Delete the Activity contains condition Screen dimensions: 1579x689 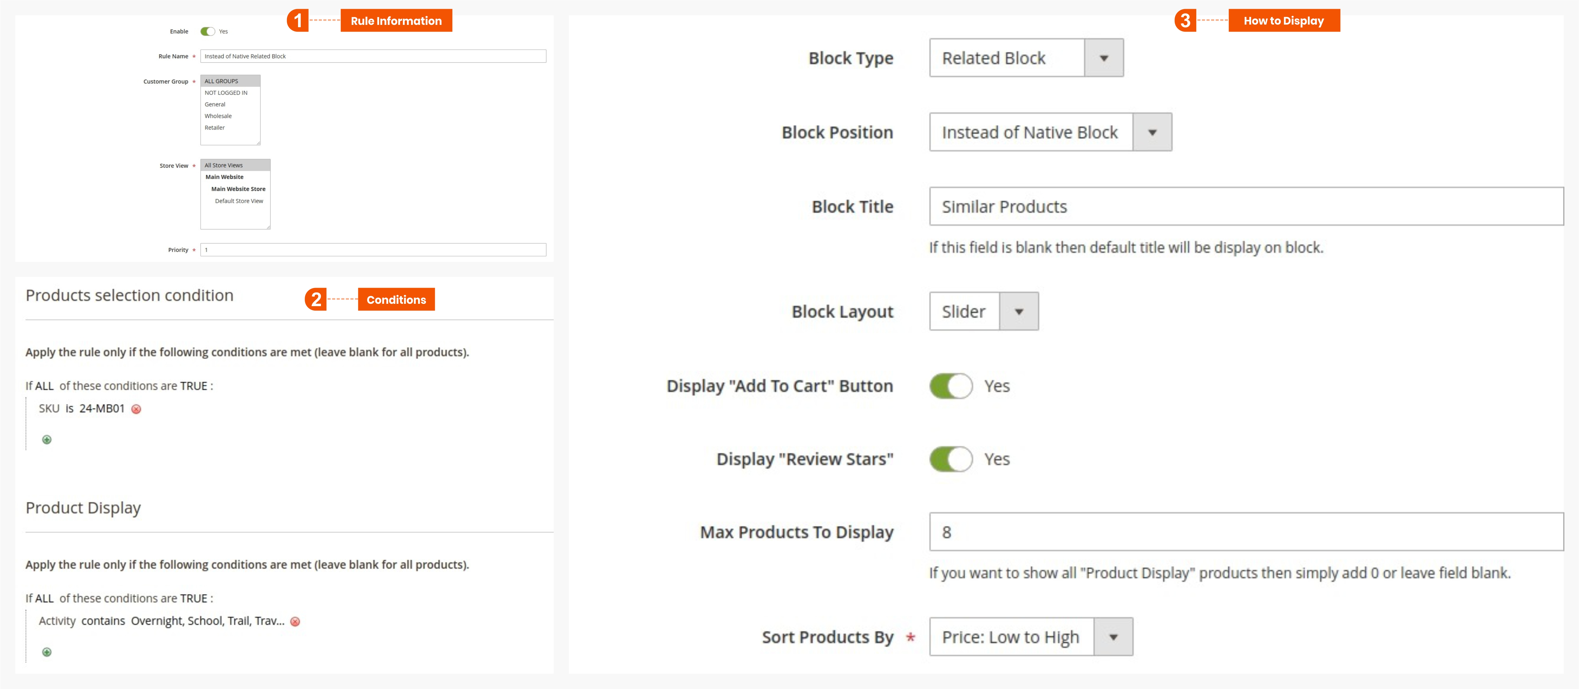[x=295, y=622]
